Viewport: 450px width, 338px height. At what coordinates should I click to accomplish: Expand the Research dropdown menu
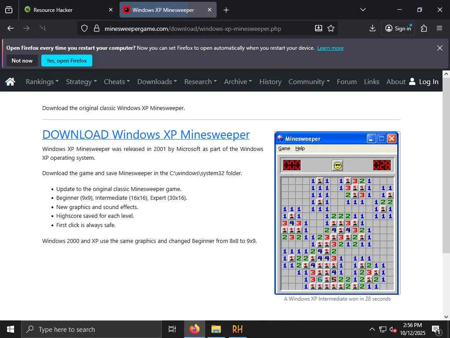coord(200,81)
